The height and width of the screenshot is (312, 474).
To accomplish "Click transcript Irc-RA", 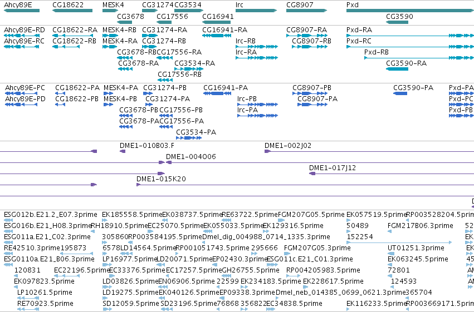I will tap(246, 52).
